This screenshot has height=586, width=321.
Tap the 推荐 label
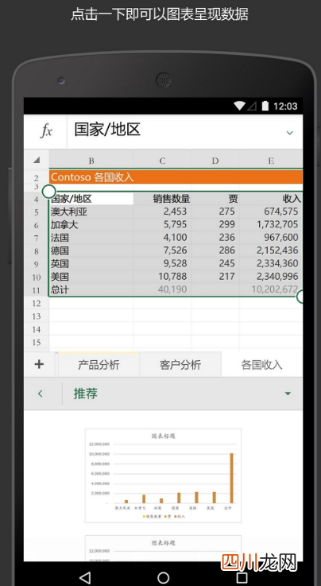click(x=85, y=394)
